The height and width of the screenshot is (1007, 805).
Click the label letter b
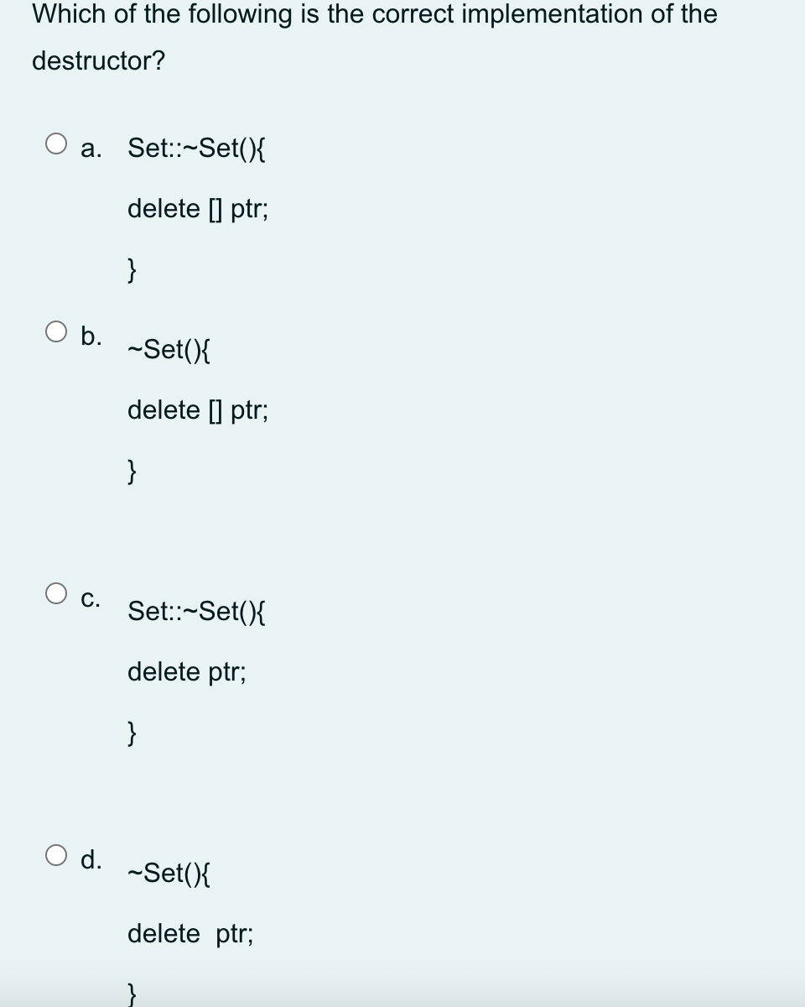91,336
